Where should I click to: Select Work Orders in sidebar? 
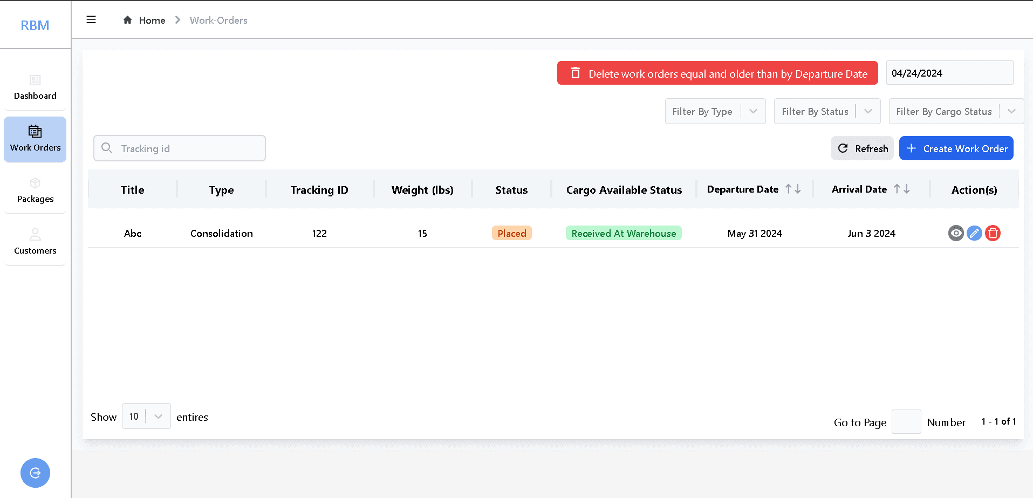coord(35,139)
